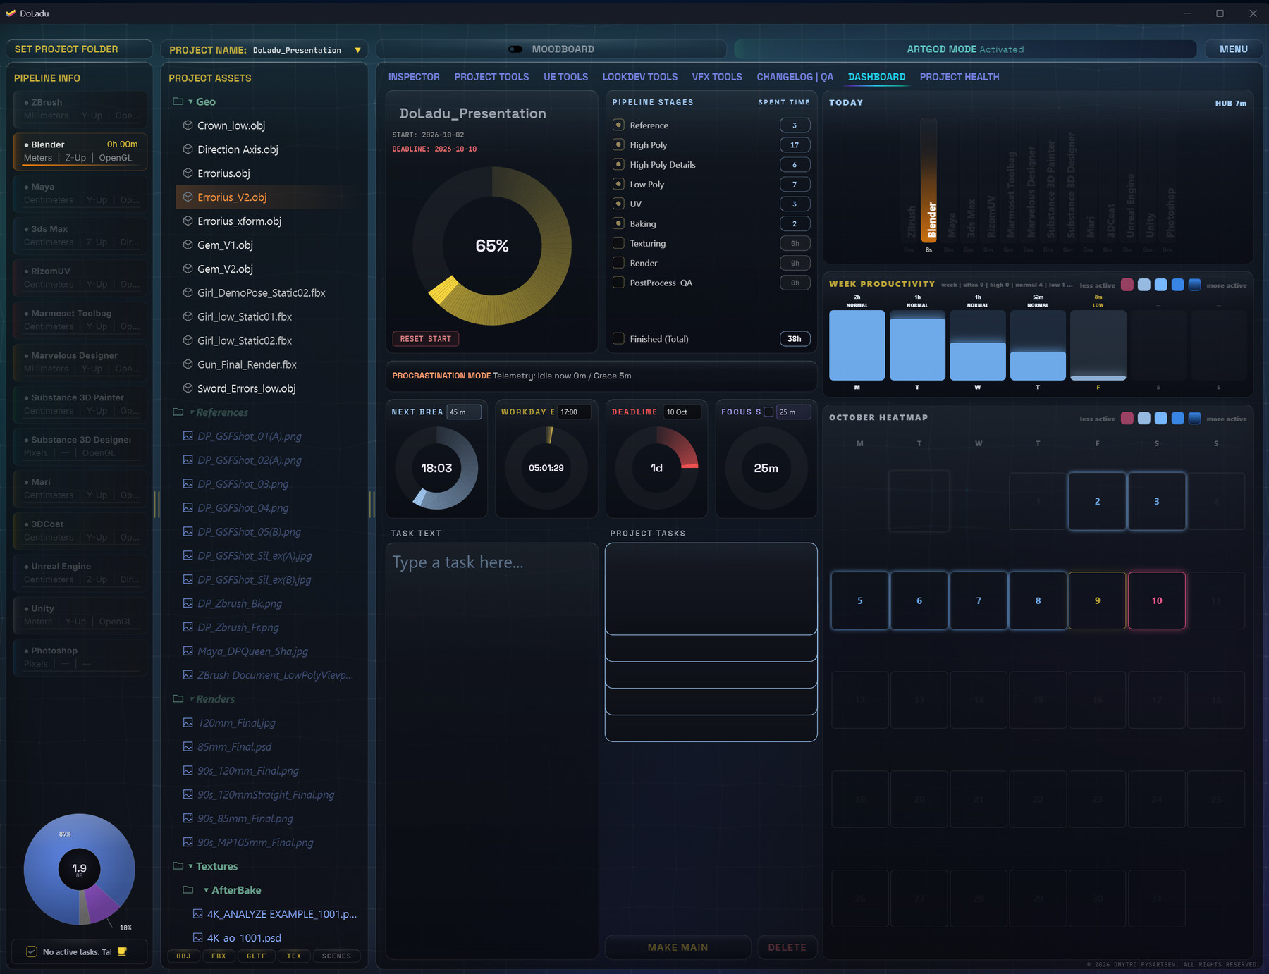
Task: Collapse the Geo folder triangle
Action: pyautogui.click(x=190, y=101)
